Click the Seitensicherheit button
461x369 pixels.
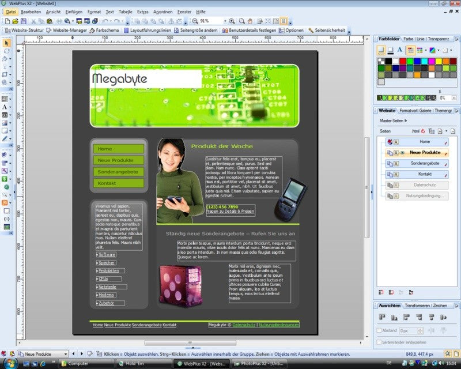tap(327, 30)
